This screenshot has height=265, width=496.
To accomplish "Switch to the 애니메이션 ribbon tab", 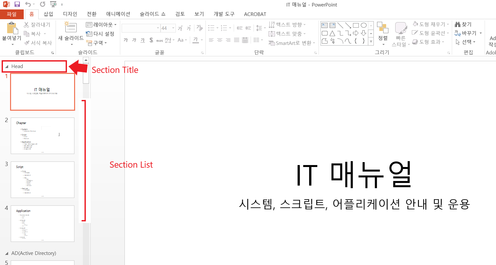I will coord(118,14).
